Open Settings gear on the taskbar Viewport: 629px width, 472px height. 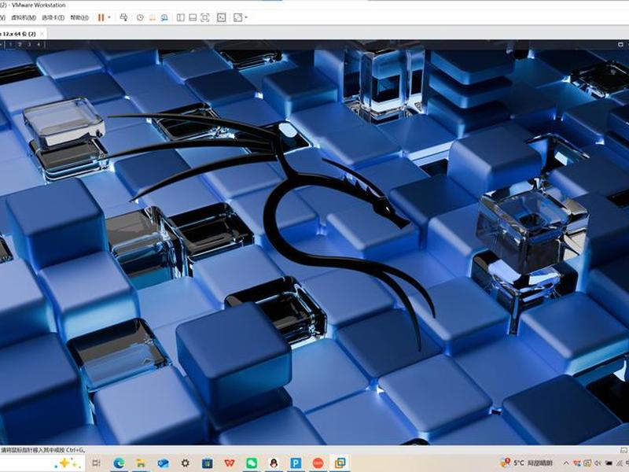[185, 463]
